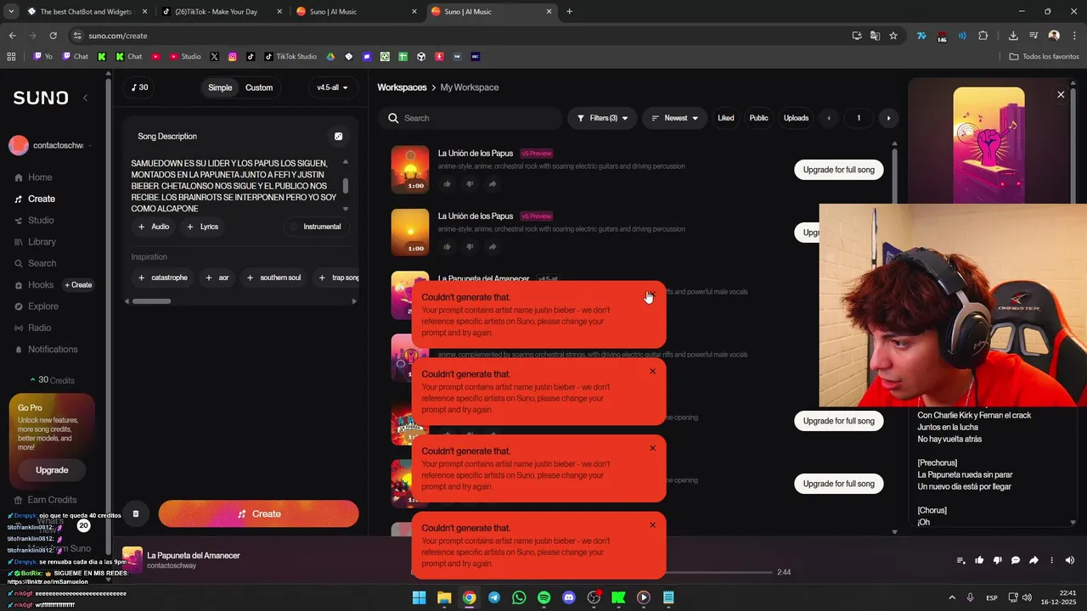Click Upgrade in the Go Pro card
Viewport: 1087px width, 611px height.
pyautogui.click(x=52, y=470)
